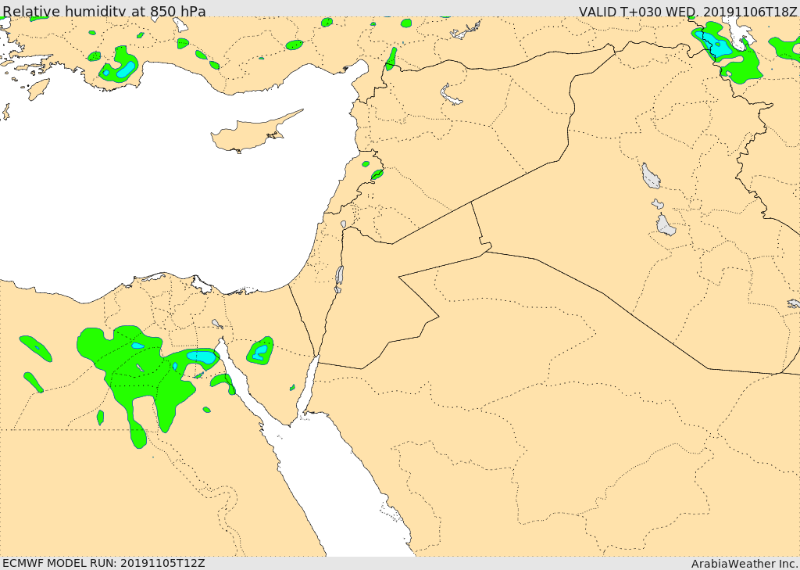Click the cyan high-humidity area in the top-right corner

pyautogui.click(x=717, y=45)
